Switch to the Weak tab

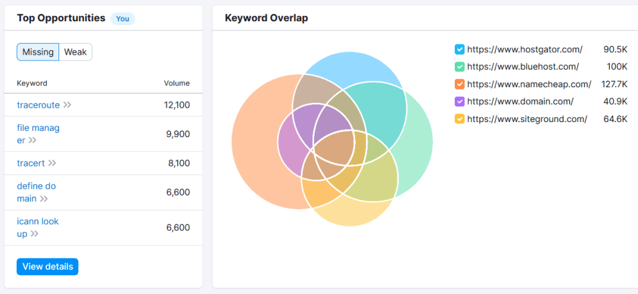click(75, 52)
